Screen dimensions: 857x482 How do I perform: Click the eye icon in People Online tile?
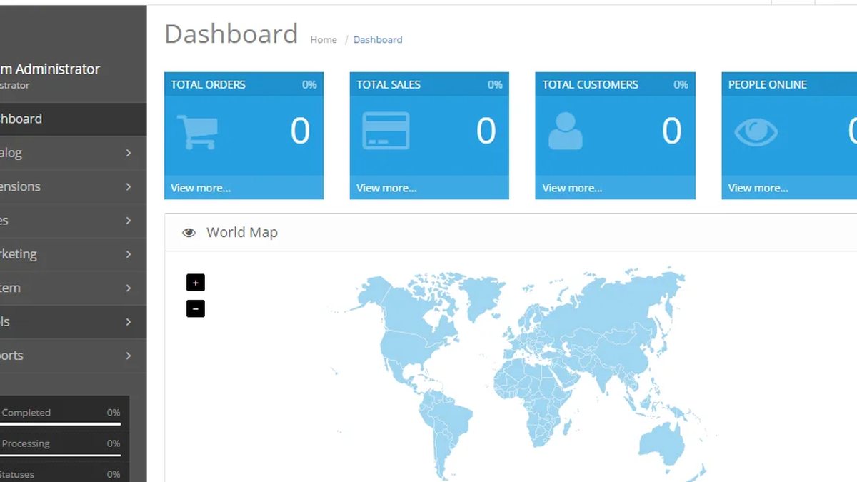[x=756, y=132]
